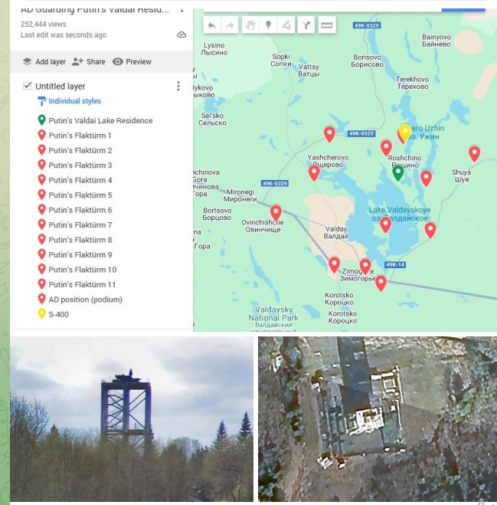Click the Undo arrow in map toolbar
This screenshot has height=505, width=497.
click(212, 25)
